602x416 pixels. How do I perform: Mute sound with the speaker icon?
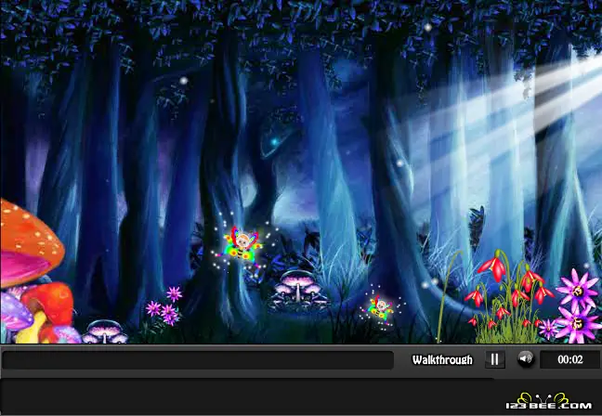point(526,359)
